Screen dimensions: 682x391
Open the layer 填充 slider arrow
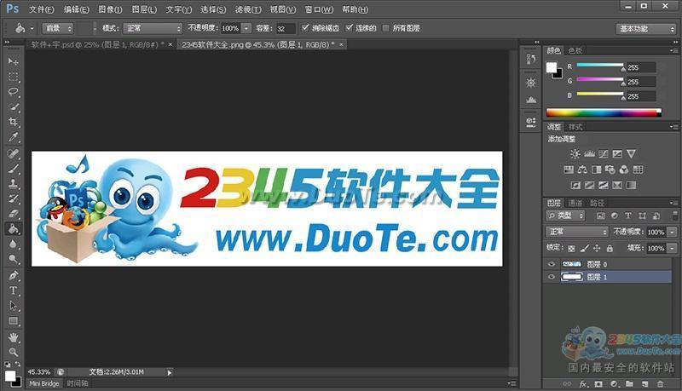pyautogui.click(x=672, y=249)
